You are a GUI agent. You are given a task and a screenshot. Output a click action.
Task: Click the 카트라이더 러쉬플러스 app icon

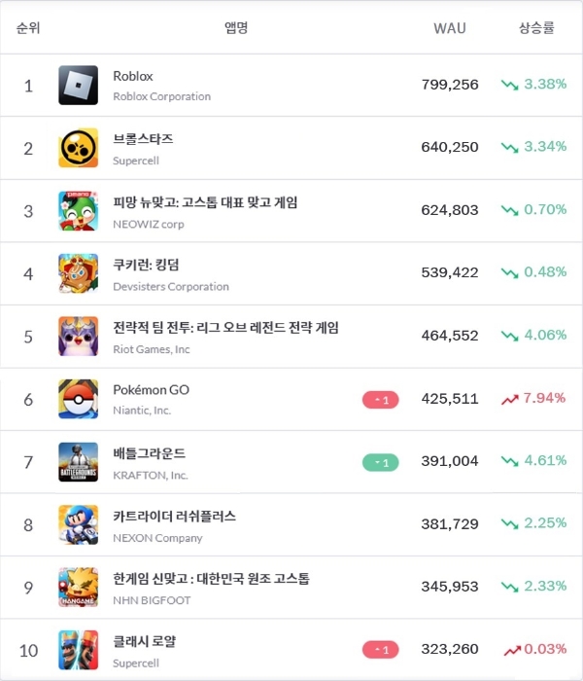click(x=78, y=524)
